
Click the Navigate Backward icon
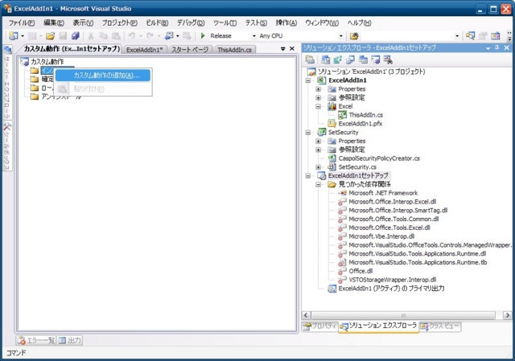(x=169, y=35)
